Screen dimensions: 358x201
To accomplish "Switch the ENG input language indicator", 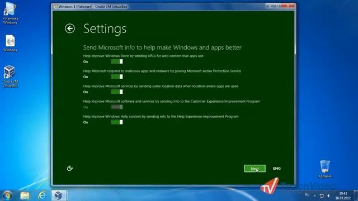I will coord(277,169).
